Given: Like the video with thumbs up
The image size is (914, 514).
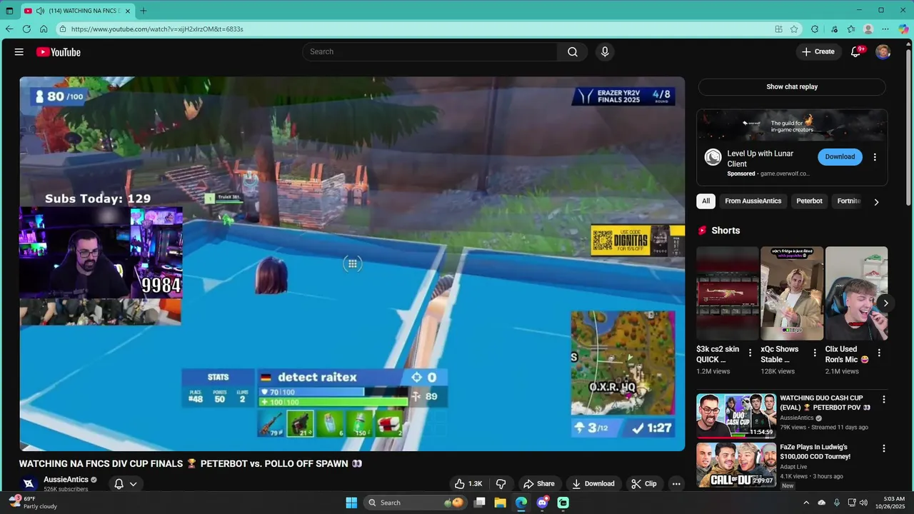Looking at the screenshot, I should pos(468,484).
